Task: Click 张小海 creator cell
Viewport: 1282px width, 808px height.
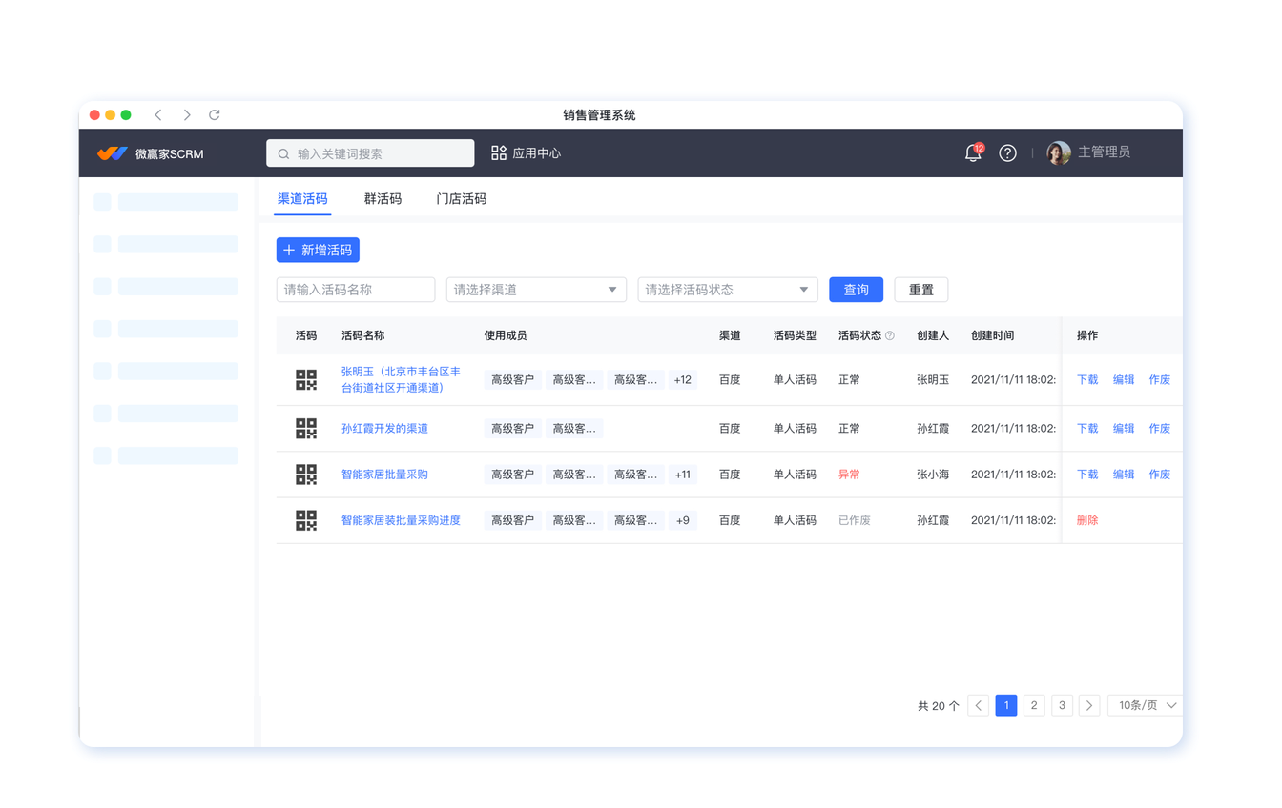Action: coord(933,475)
